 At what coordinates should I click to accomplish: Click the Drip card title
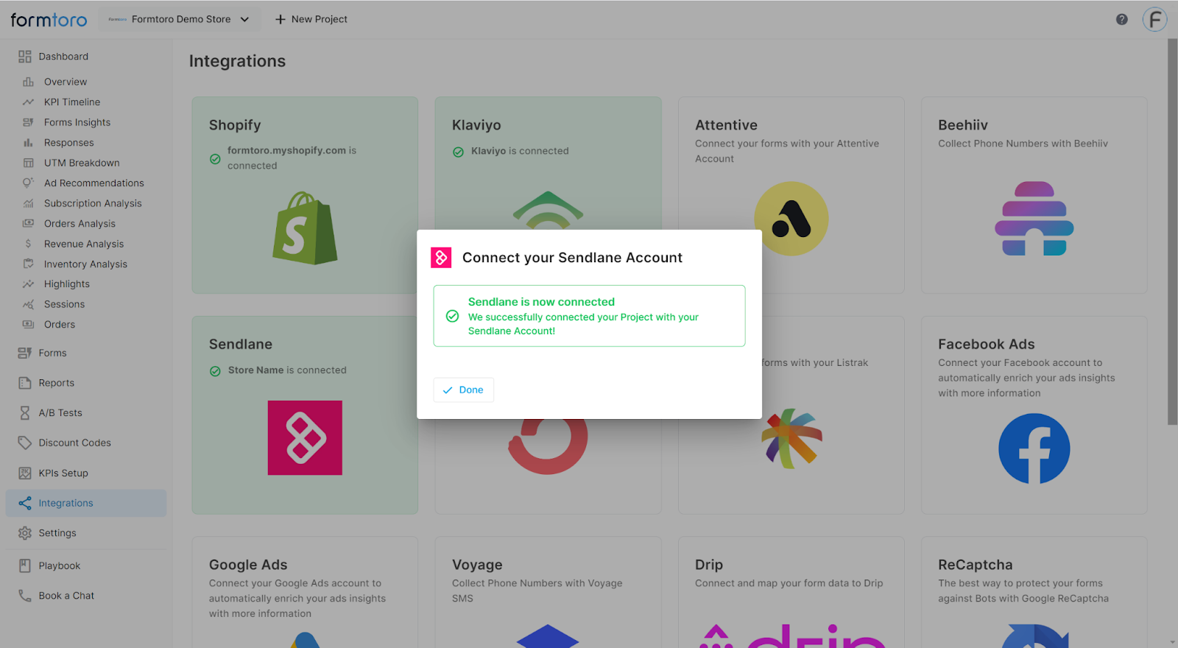(x=709, y=565)
